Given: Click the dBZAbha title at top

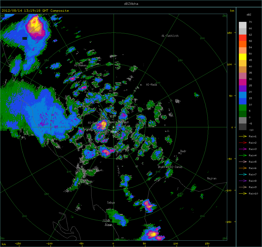Looking at the screenshot, I should (x=131, y=4).
